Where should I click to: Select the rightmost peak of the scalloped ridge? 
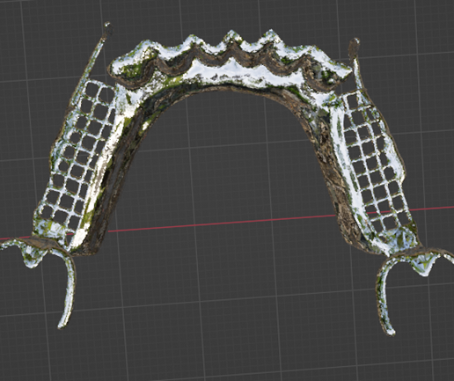point(269,34)
